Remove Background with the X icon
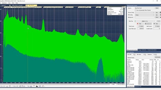 tap(160, 17)
